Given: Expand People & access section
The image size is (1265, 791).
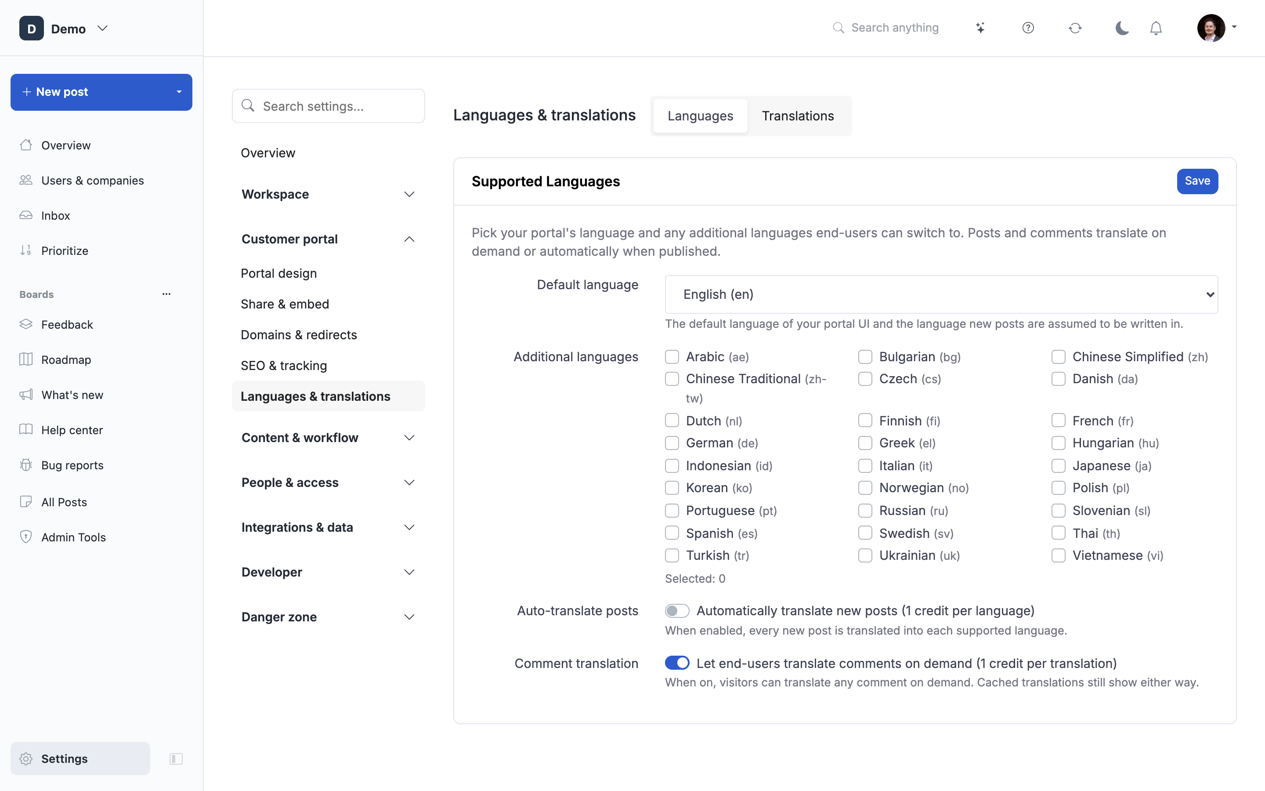Looking at the screenshot, I should coord(328,483).
